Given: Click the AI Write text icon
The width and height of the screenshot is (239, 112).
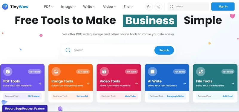Looking at the screenshot, I should point(152,72).
